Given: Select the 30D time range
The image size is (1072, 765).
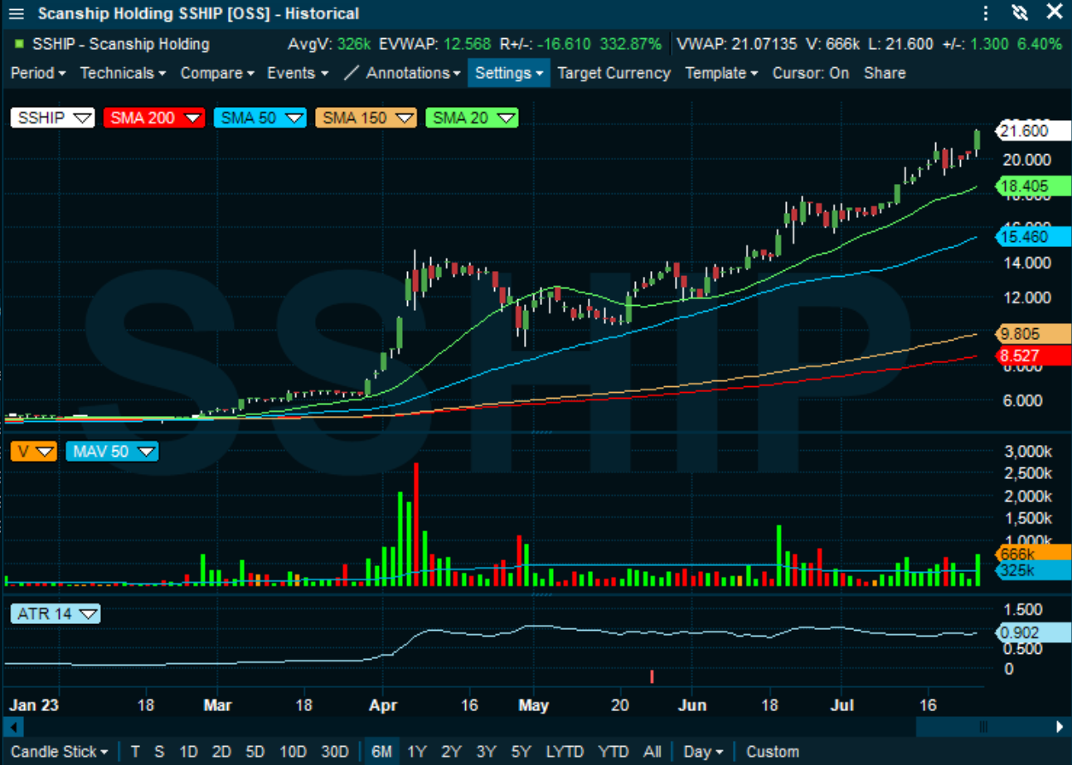Looking at the screenshot, I should point(335,752).
